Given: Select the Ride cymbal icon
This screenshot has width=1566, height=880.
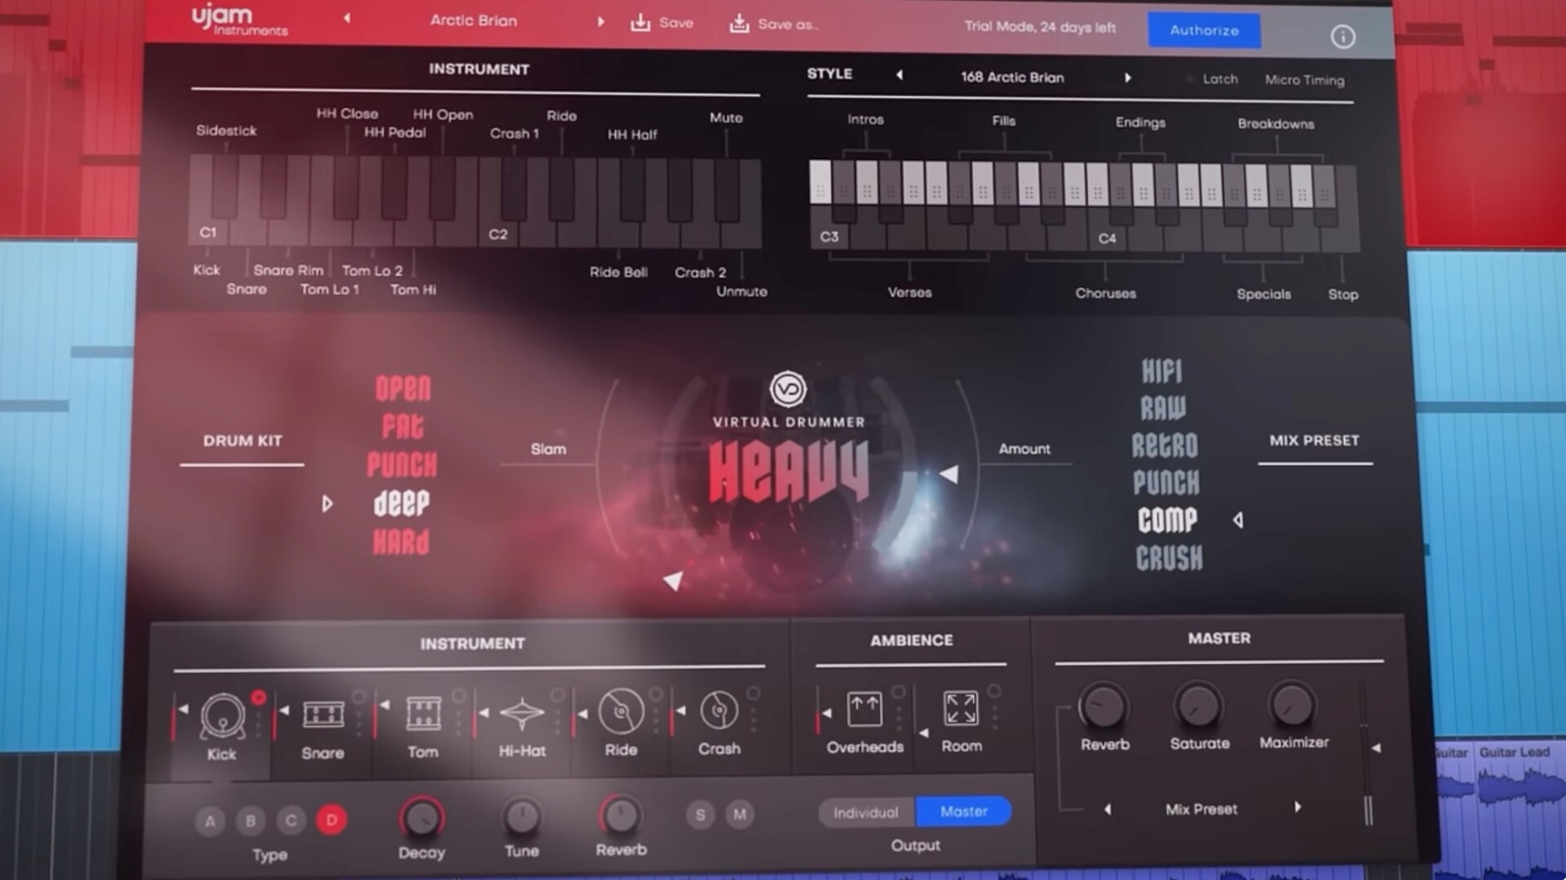Looking at the screenshot, I should click(621, 712).
